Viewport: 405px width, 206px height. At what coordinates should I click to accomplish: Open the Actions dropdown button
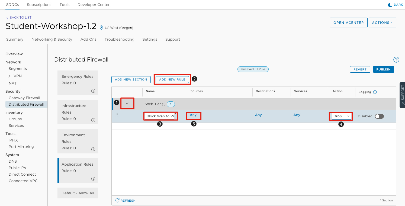[382, 23]
